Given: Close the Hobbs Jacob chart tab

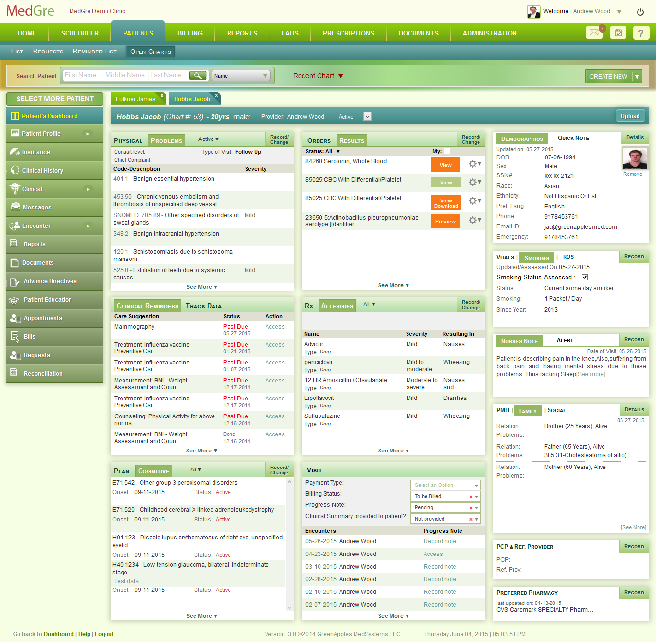Looking at the screenshot, I should pos(216,95).
